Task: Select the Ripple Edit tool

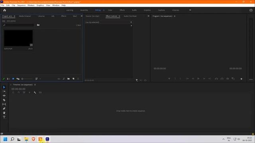Action: tap(4, 96)
